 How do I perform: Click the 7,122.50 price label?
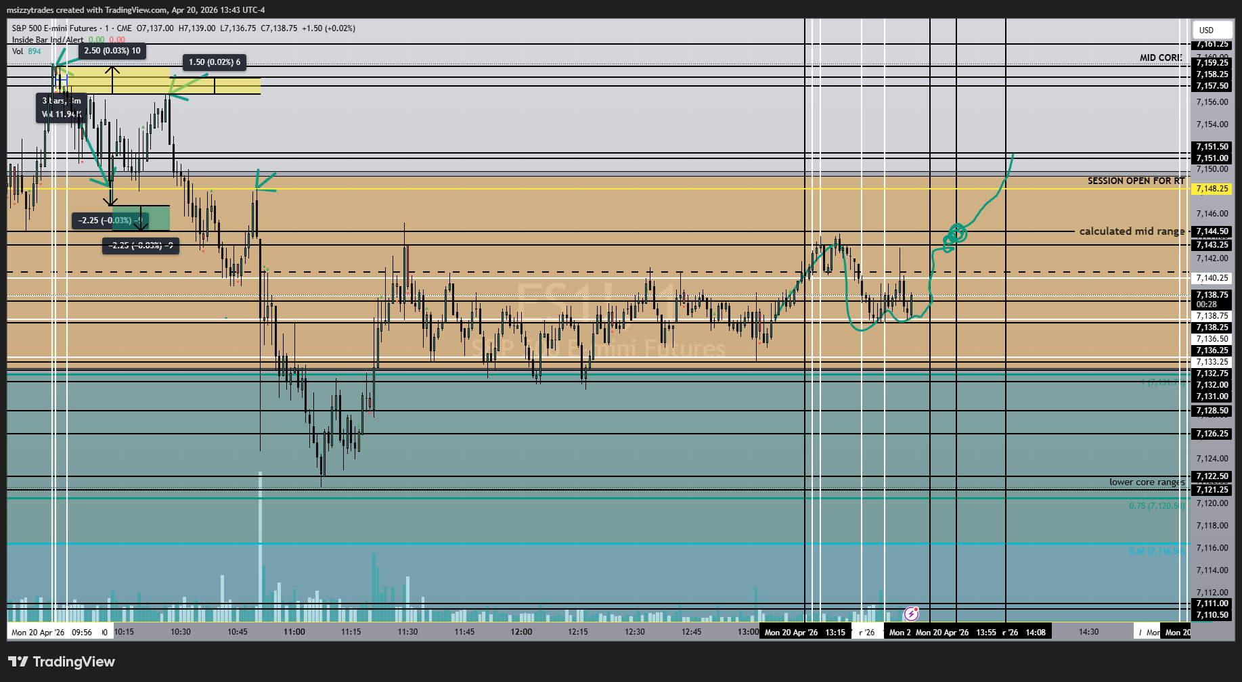[x=1212, y=476]
